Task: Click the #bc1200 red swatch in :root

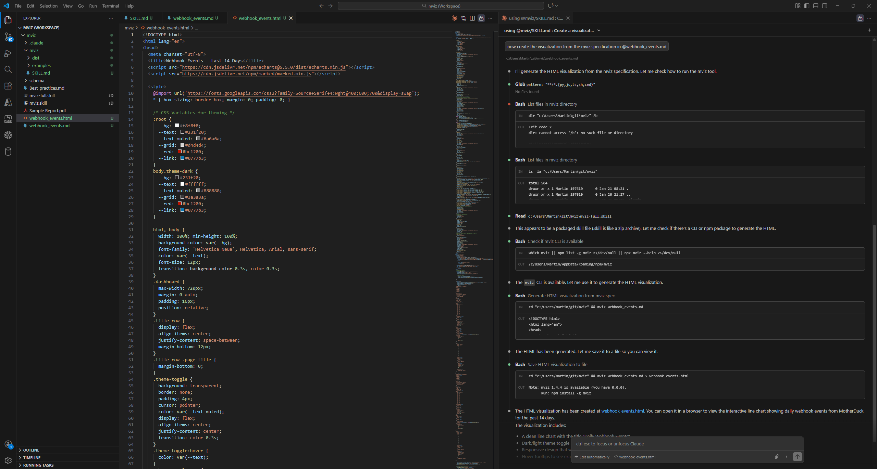Action: (x=180, y=152)
